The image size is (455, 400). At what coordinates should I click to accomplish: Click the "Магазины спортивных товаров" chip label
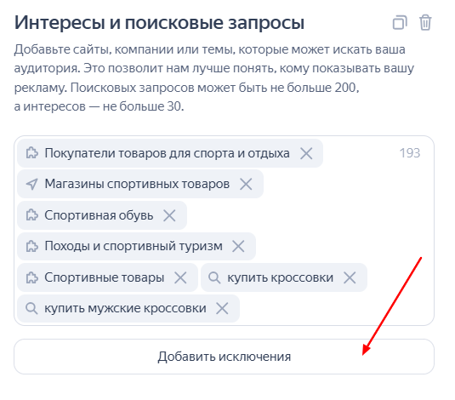coord(137,184)
